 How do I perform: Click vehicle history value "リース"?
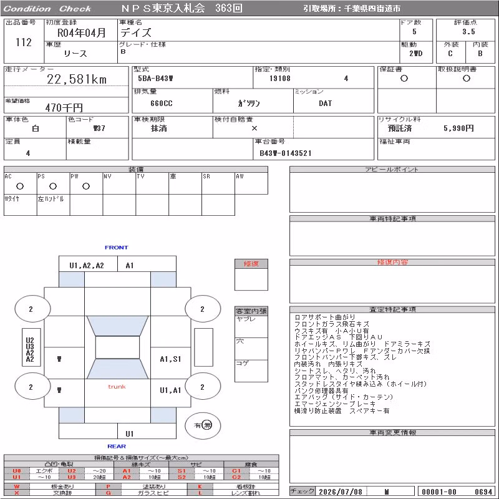point(75,54)
